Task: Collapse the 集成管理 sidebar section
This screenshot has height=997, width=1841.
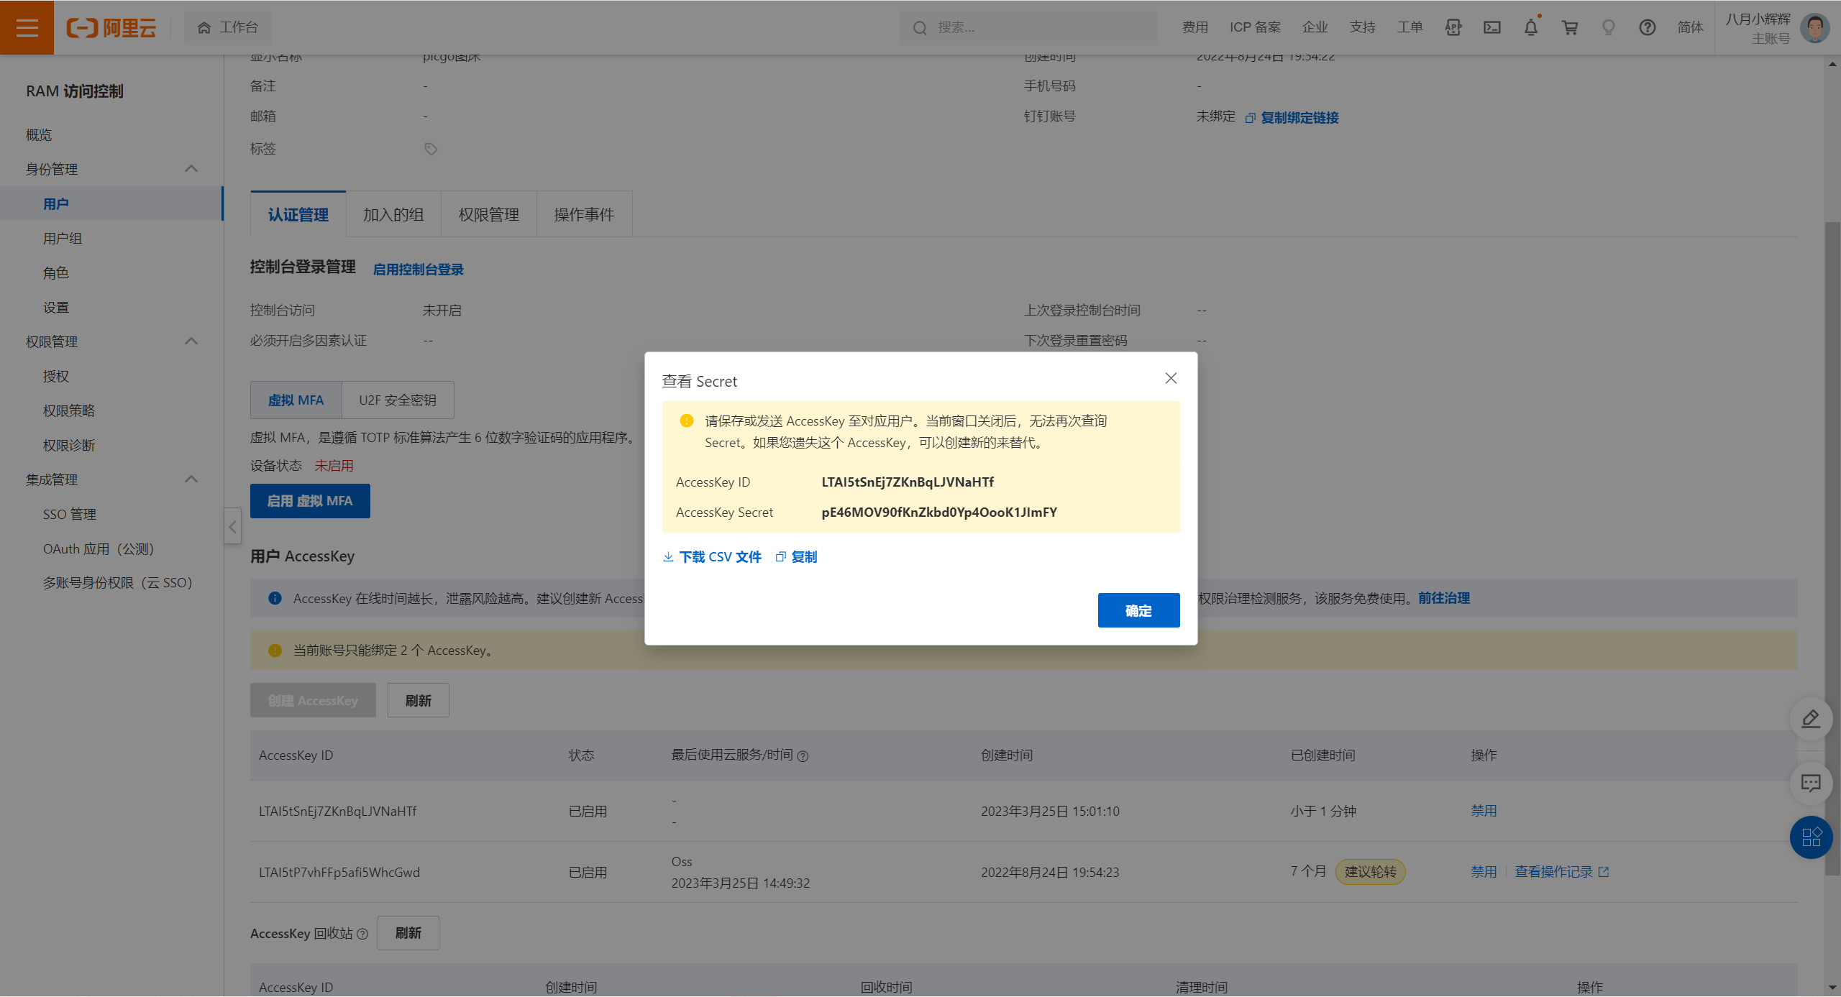Action: pos(191,479)
